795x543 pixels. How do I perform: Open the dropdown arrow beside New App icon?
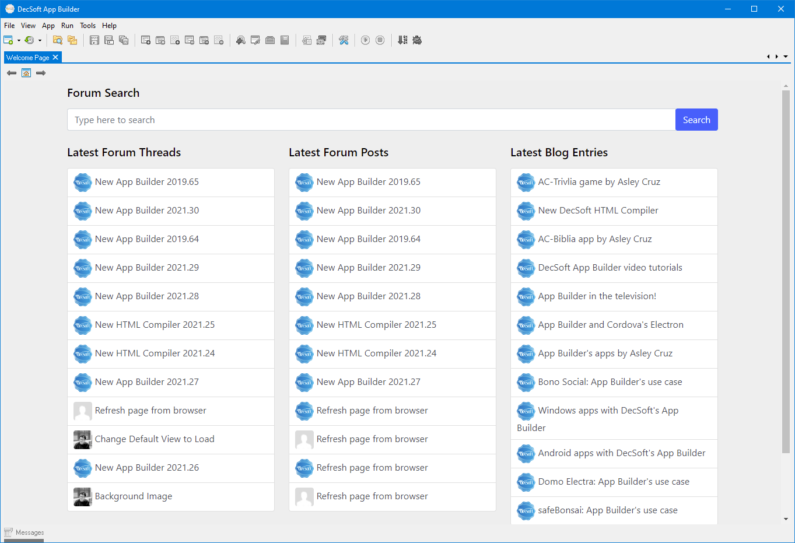(19, 40)
